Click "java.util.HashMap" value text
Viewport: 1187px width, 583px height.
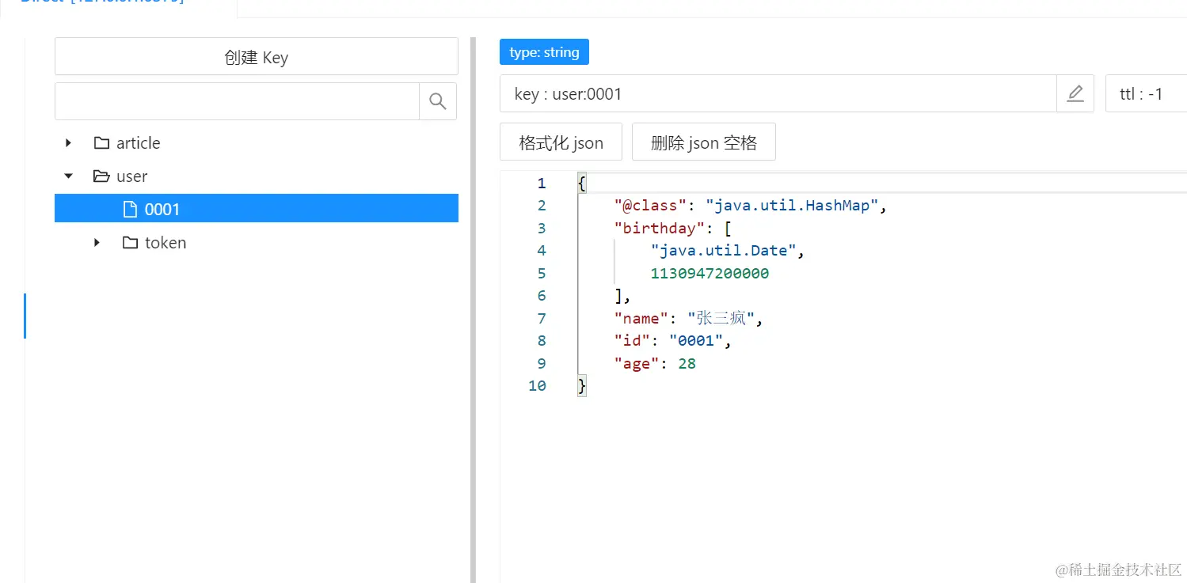[x=793, y=206]
